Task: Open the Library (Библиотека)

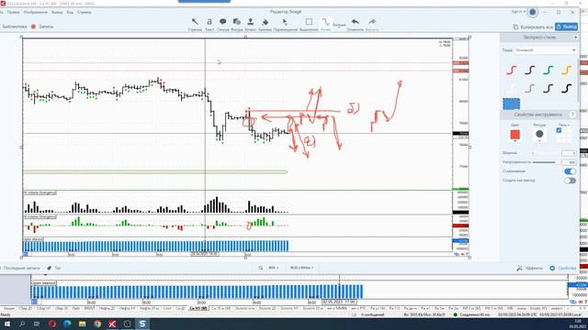Action: 14,27
